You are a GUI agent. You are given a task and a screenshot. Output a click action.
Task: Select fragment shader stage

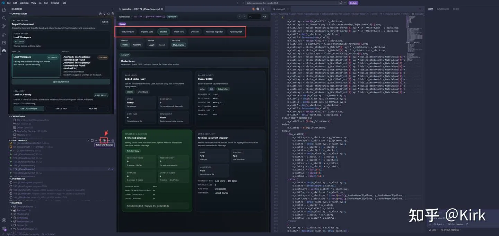coord(137,45)
